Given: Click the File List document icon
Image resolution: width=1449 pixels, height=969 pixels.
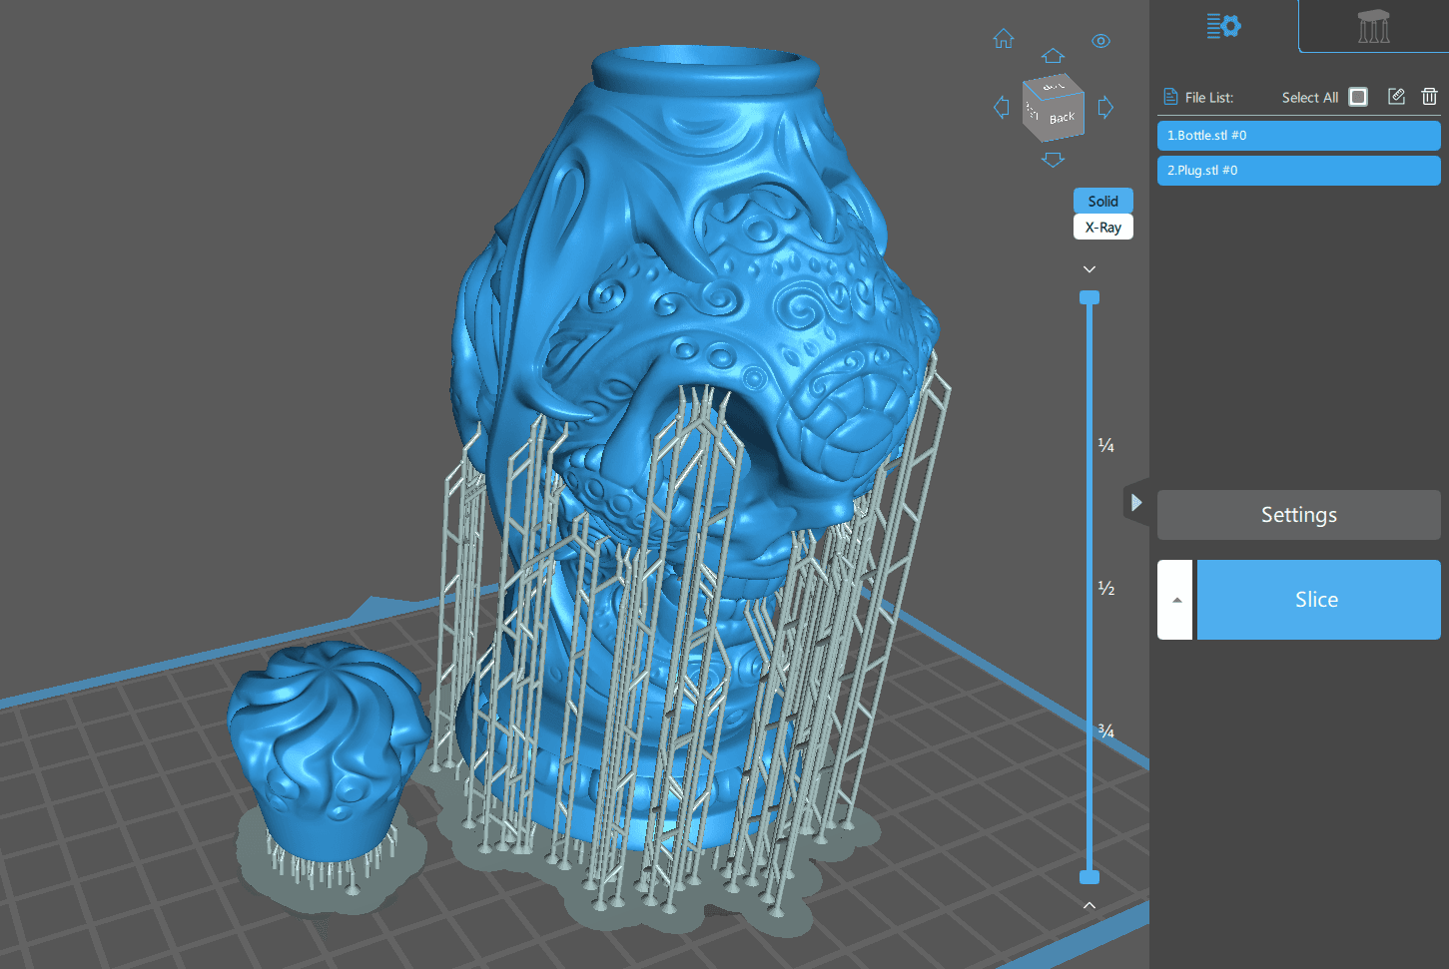Looking at the screenshot, I should [x=1170, y=97].
